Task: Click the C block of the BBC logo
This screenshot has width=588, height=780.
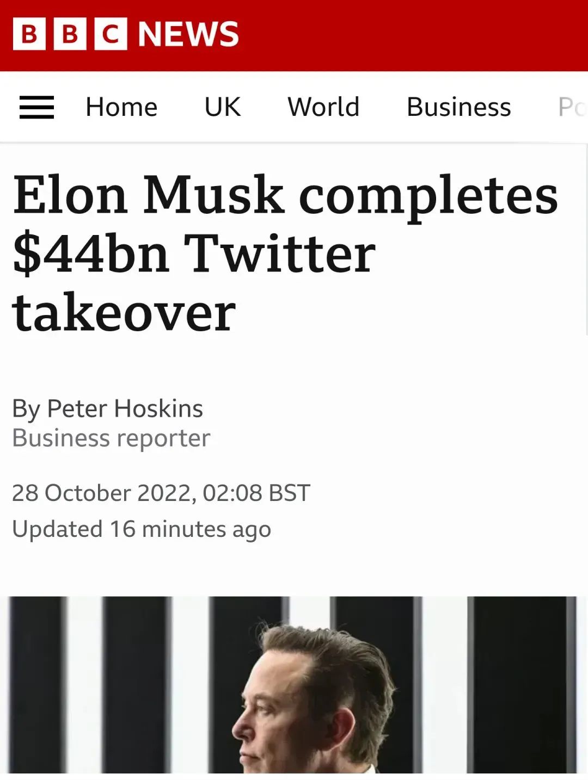Action: [111, 34]
